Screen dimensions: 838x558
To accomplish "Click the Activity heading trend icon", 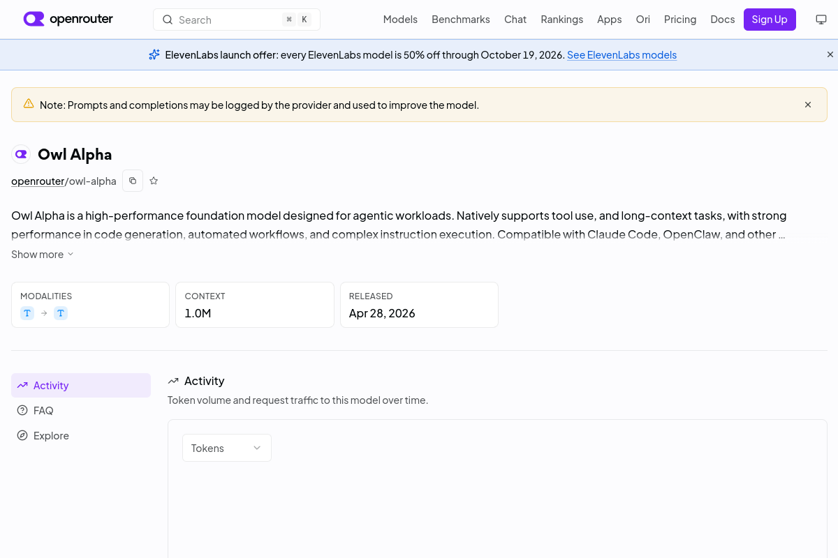I will tap(173, 381).
